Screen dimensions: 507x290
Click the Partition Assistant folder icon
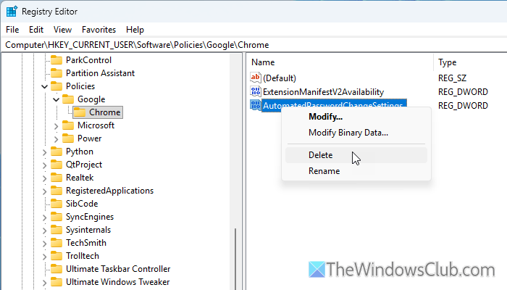click(56, 72)
